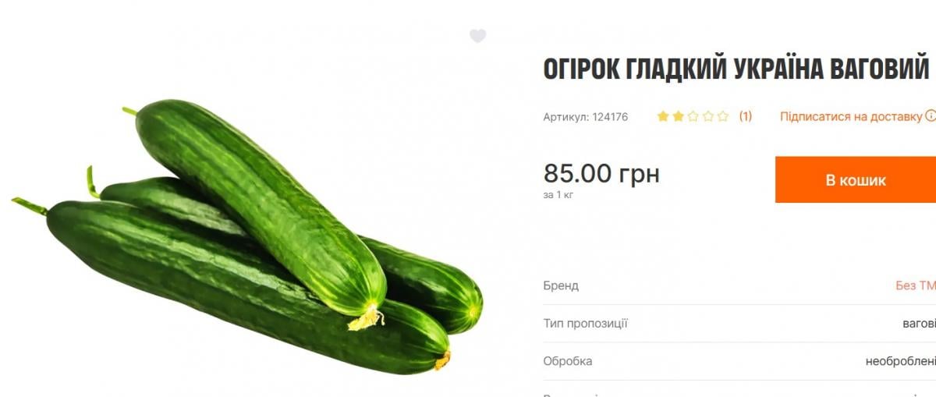This screenshot has width=936, height=397.
Task: Select the second rating star
Action: click(678, 116)
